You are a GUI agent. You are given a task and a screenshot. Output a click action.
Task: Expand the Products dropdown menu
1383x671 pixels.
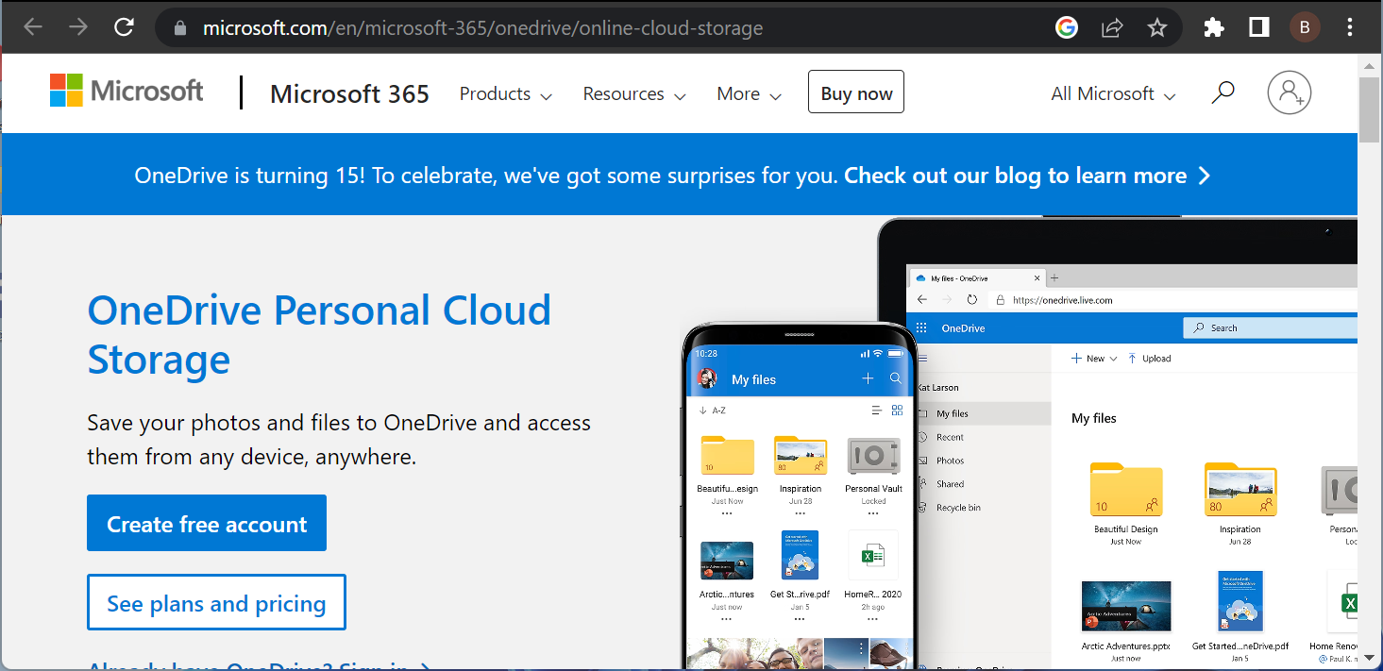click(x=506, y=93)
